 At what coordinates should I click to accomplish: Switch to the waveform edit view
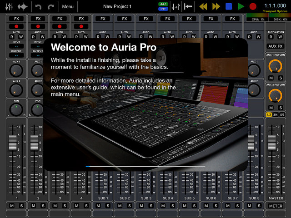point(23,7)
